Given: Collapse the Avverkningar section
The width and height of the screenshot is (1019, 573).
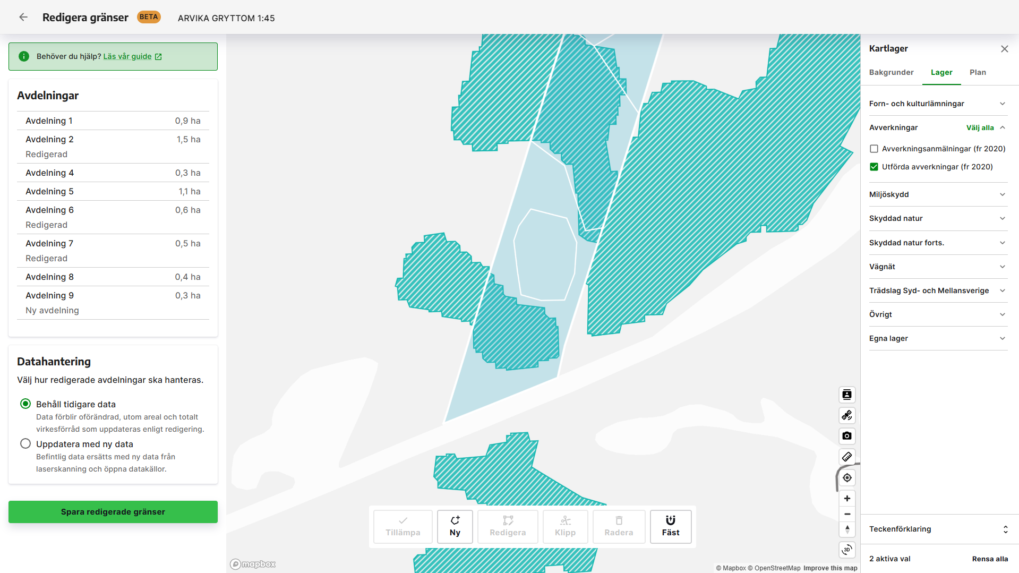Looking at the screenshot, I should pos(1003,127).
